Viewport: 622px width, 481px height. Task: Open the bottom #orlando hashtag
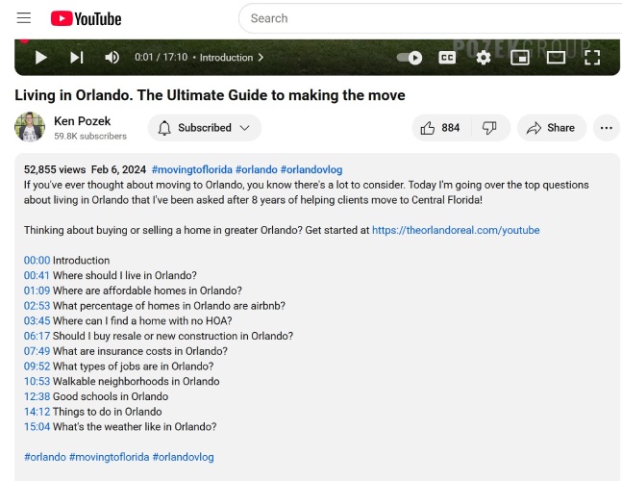pos(45,457)
